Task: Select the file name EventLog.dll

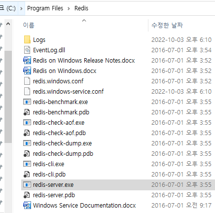Action: [x=49, y=50]
